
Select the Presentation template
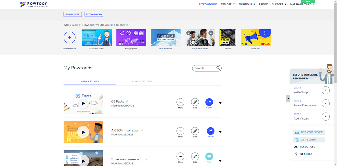click(x=165, y=37)
